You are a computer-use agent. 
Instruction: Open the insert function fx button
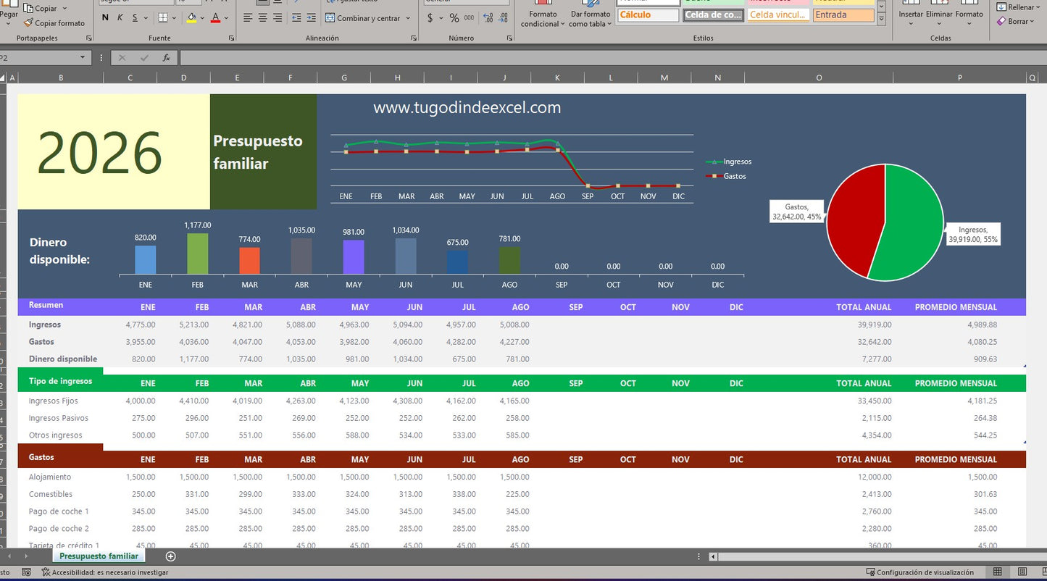click(167, 58)
